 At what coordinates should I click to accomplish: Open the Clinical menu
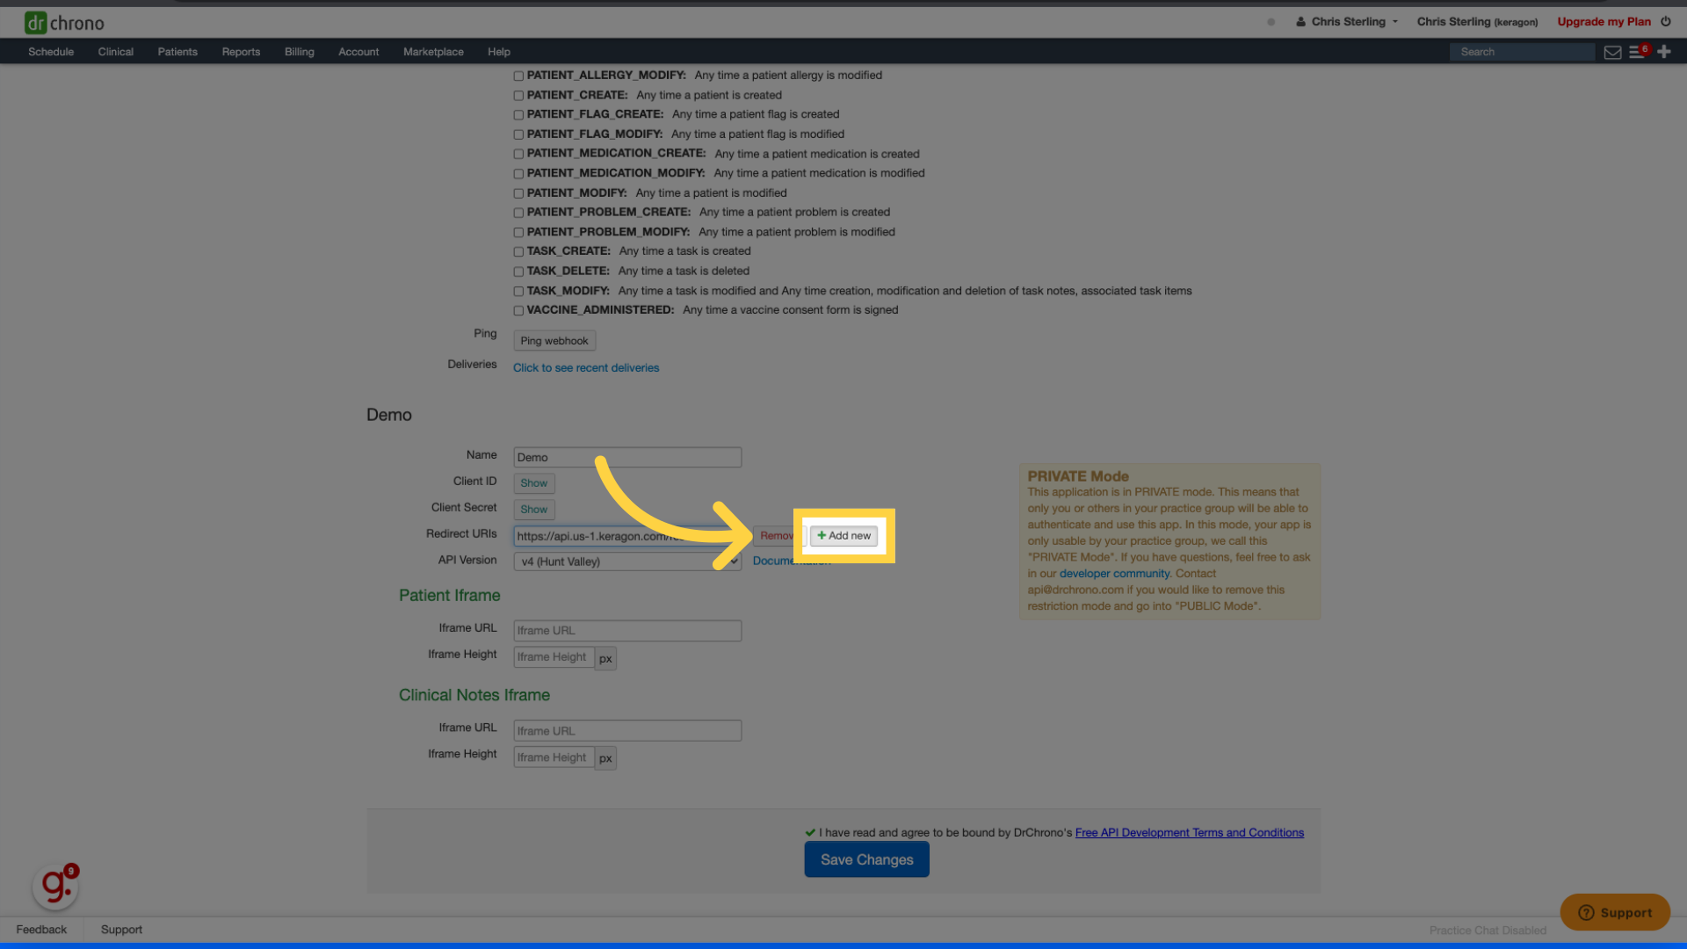click(116, 52)
